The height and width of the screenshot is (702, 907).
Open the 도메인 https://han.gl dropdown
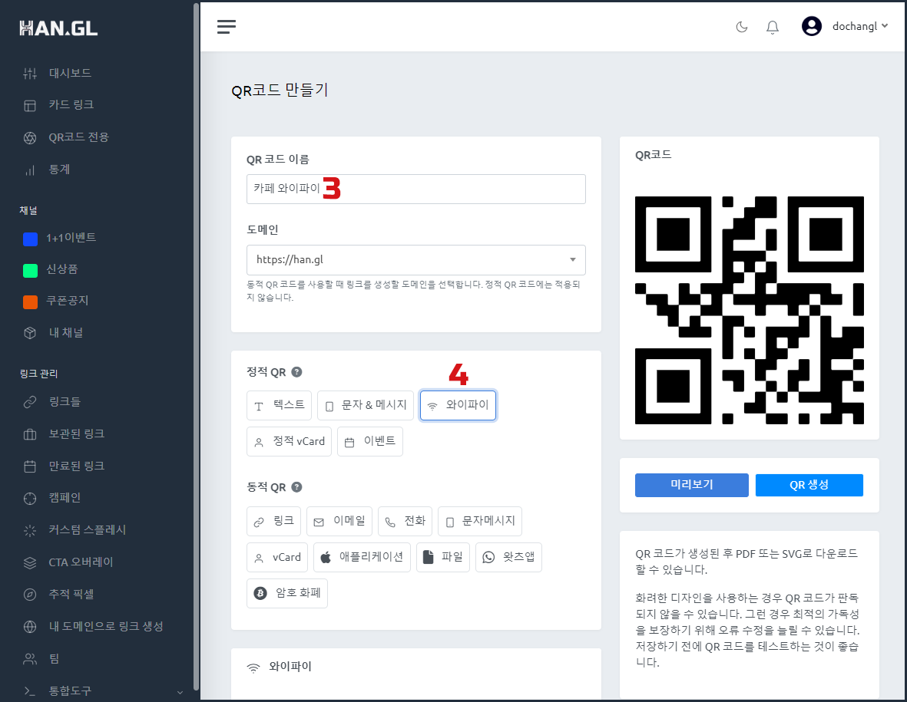(416, 260)
